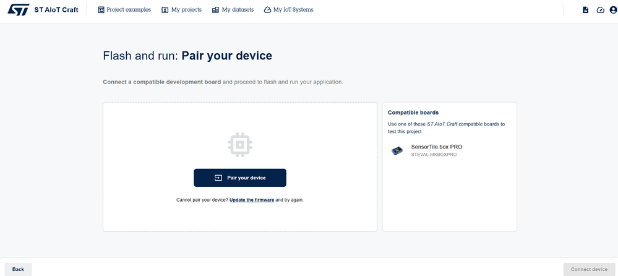This screenshot has height=276, width=618.
Task: Click the Pair your device button label
Action: tap(246, 178)
